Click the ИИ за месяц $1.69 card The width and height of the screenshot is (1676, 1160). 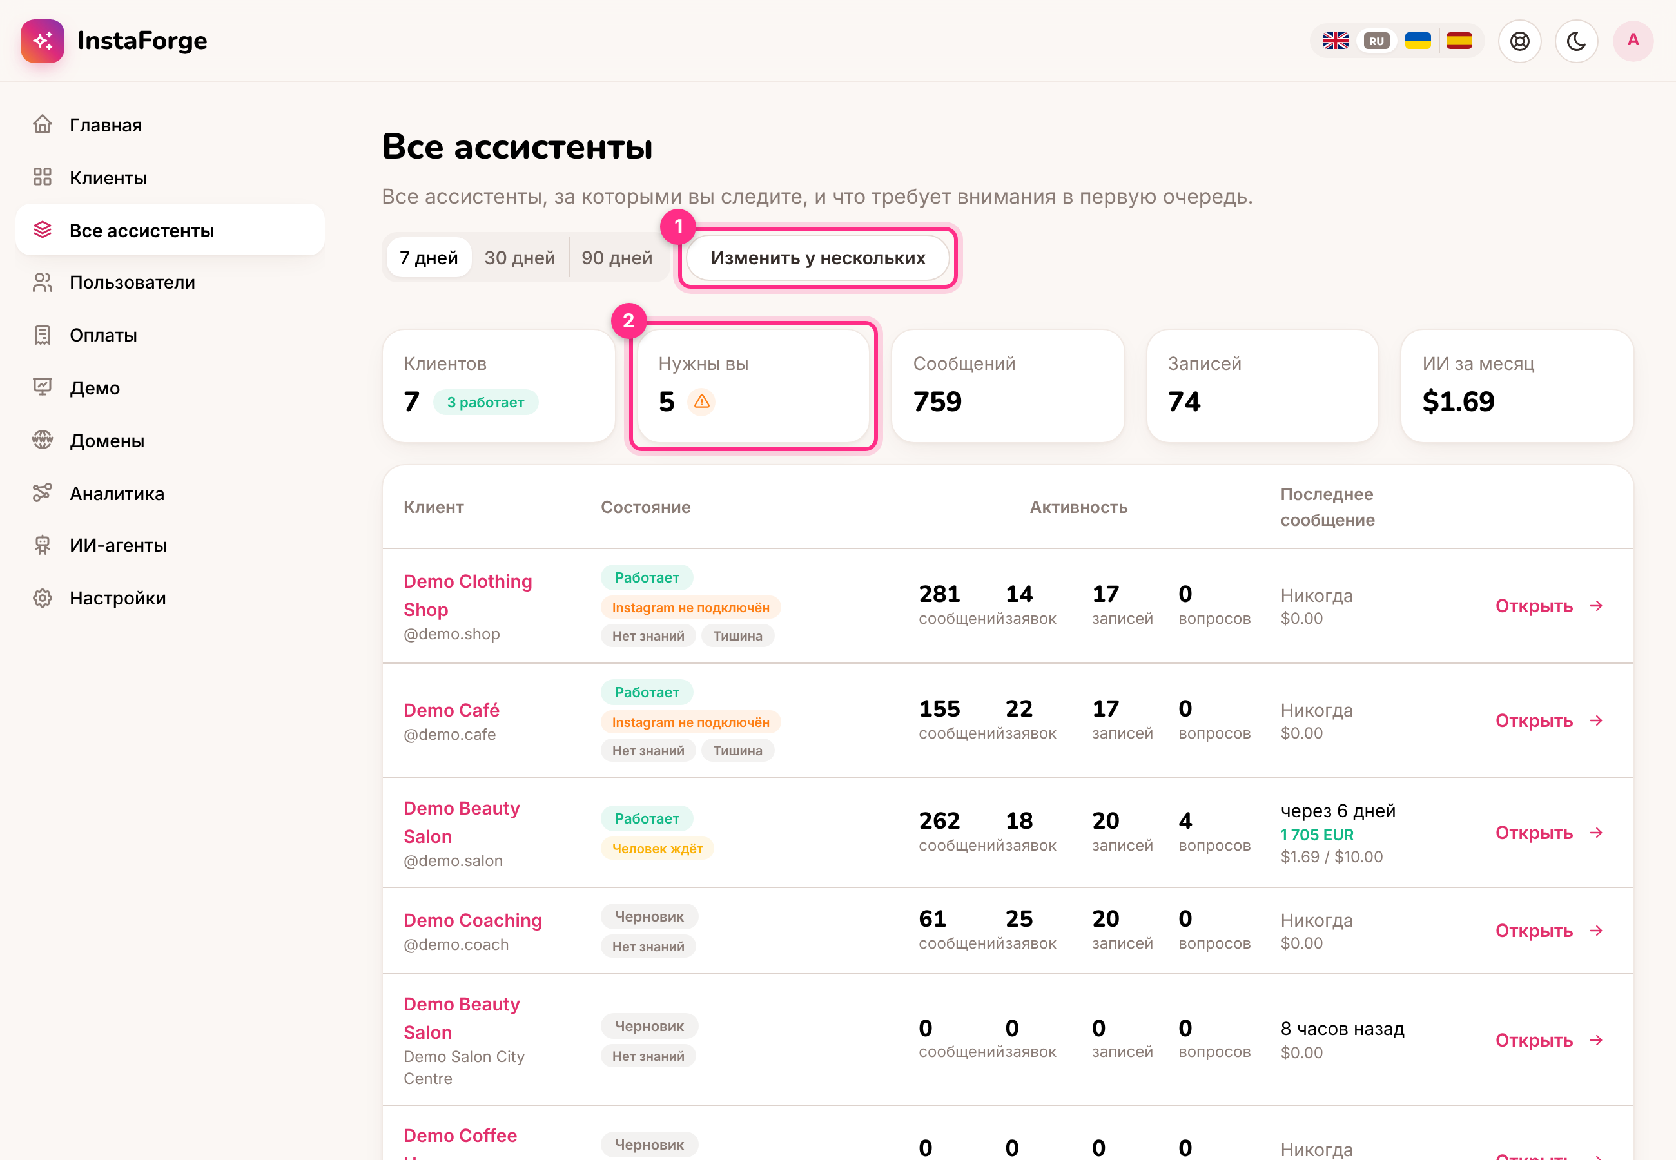coord(1517,386)
